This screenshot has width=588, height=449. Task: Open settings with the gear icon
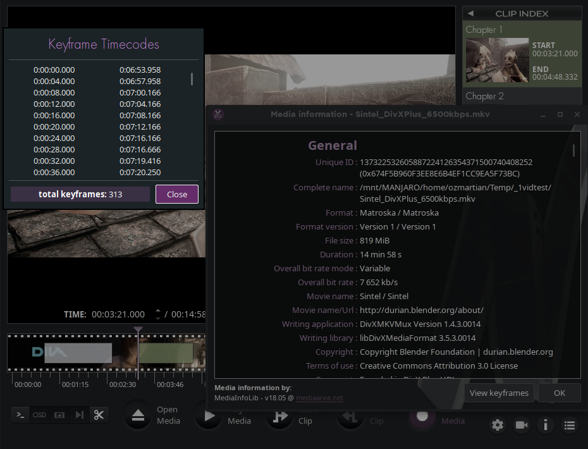498,425
